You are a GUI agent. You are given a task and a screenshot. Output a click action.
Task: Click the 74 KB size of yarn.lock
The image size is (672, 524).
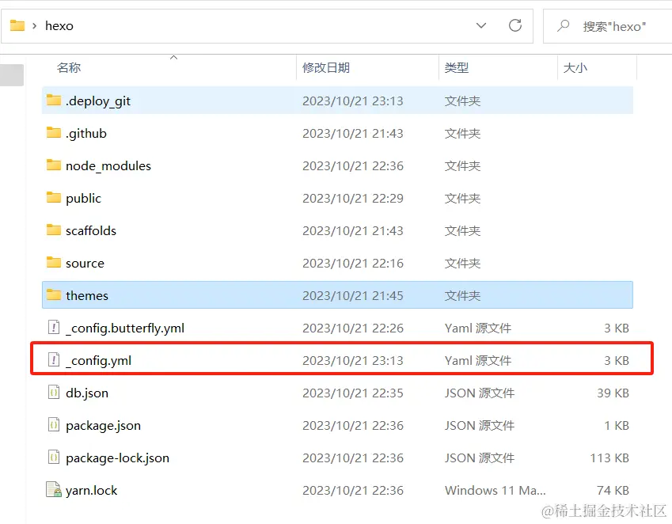(613, 490)
